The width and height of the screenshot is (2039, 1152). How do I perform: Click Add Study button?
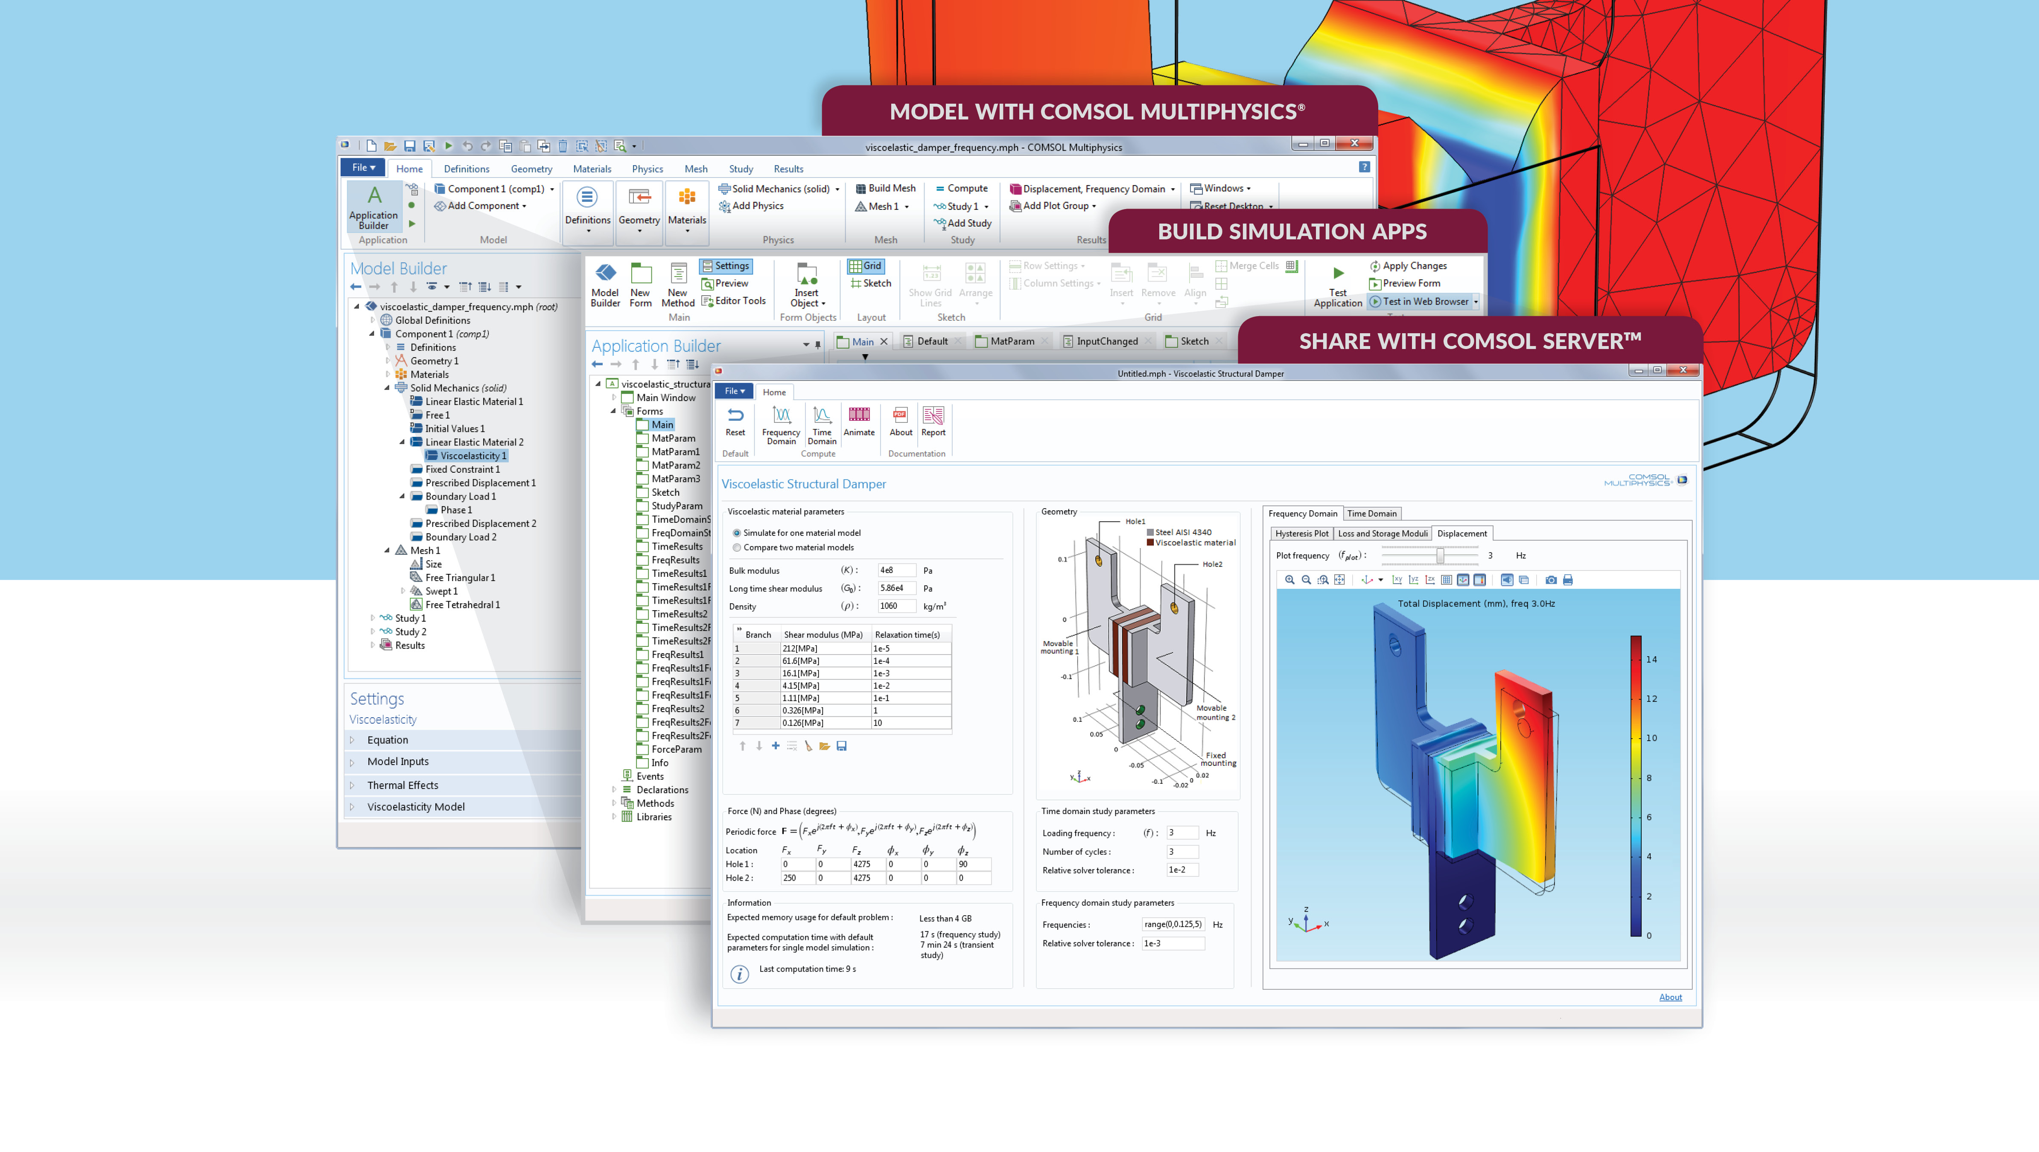click(963, 223)
